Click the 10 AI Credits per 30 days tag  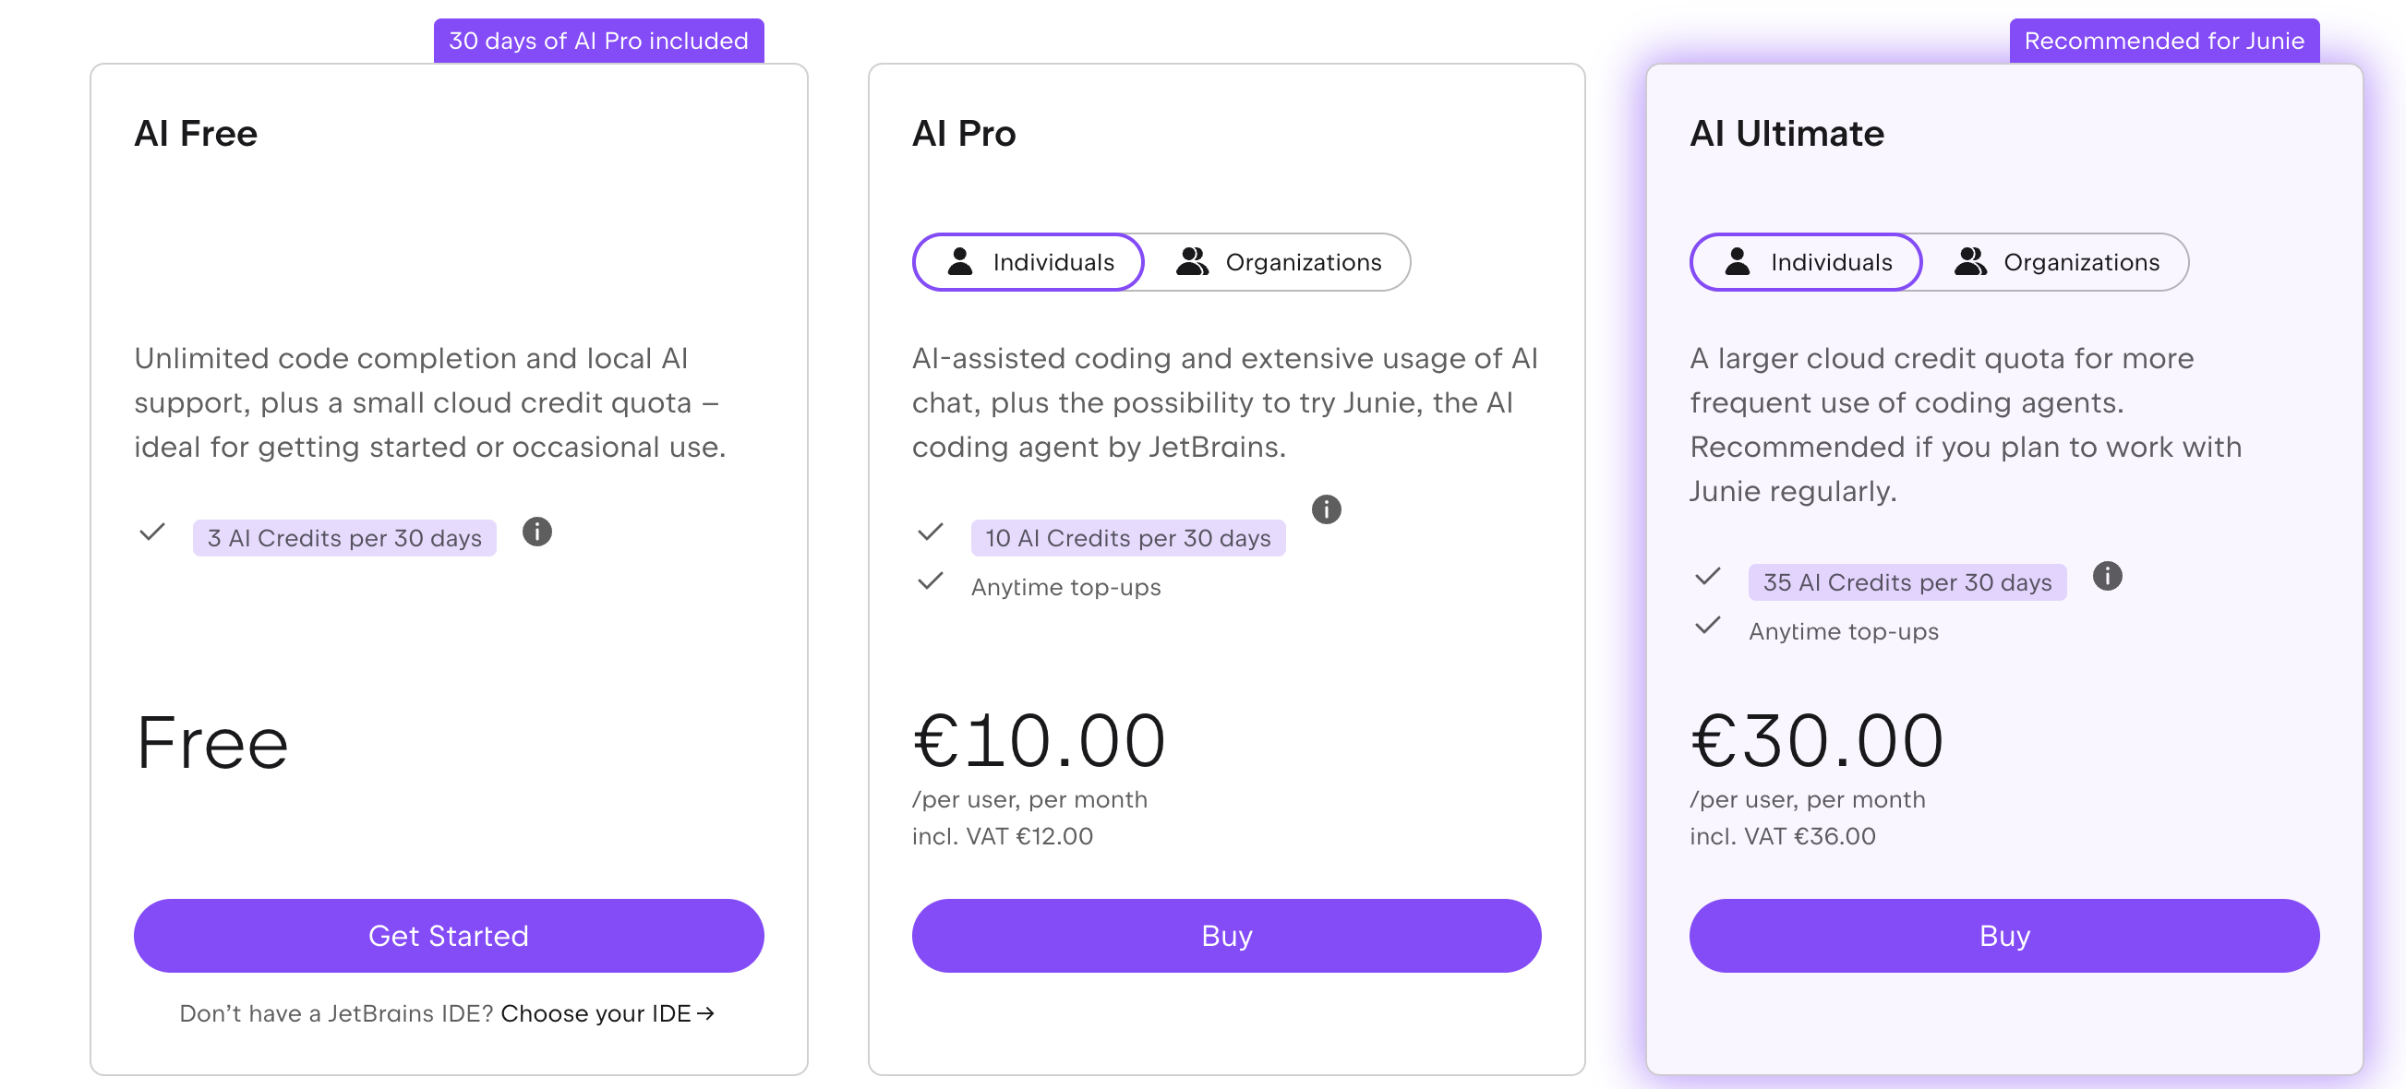click(x=1127, y=538)
